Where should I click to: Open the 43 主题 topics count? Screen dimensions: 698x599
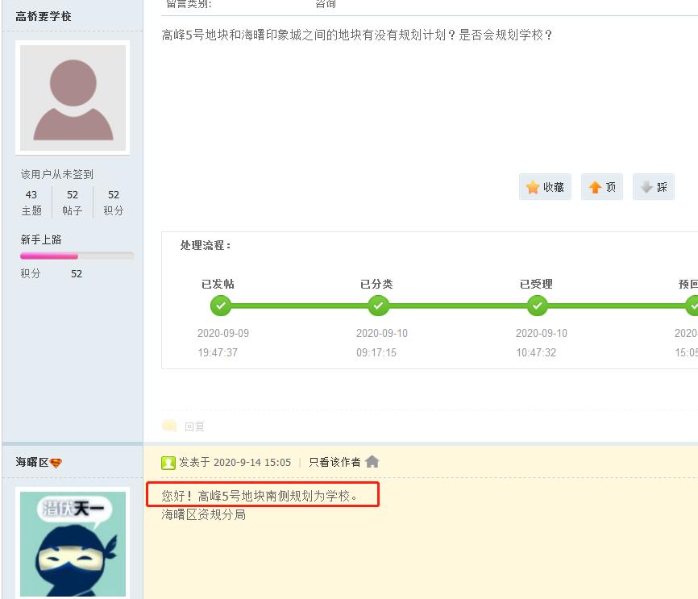pos(31,202)
